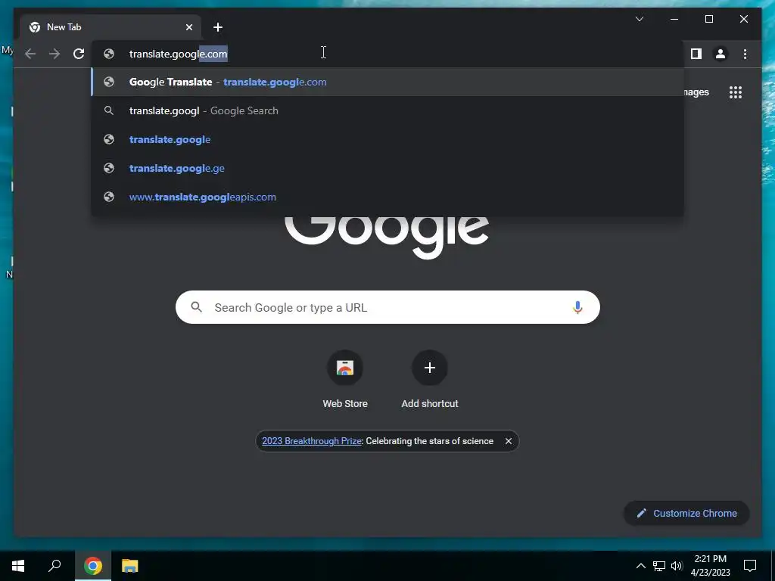Maximize the Chrome window
Viewport: 775px width, 581px height.
tap(708, 19)
